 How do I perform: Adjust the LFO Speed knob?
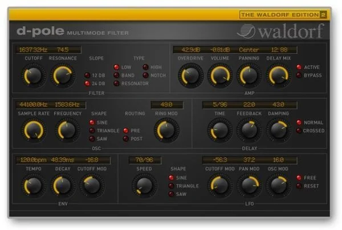pos(144,186)
